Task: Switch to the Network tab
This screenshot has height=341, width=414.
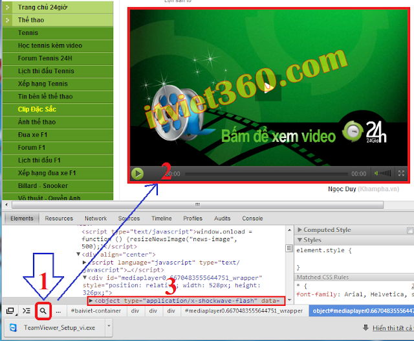Action: point(96,218)
